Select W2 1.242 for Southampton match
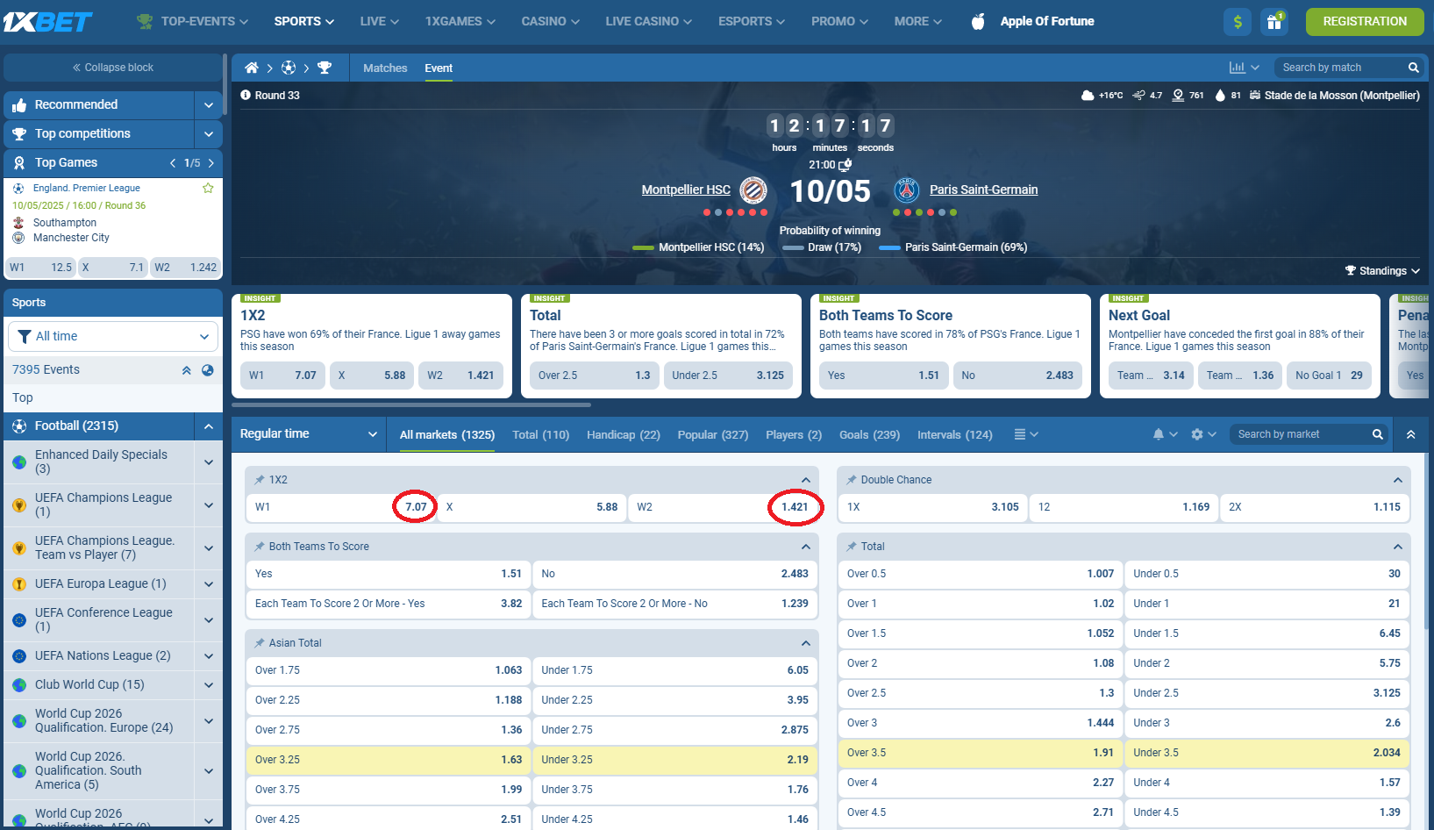The width and height of the screenshot is (1434, 830). pyautogui.click(x=185, y=268)
